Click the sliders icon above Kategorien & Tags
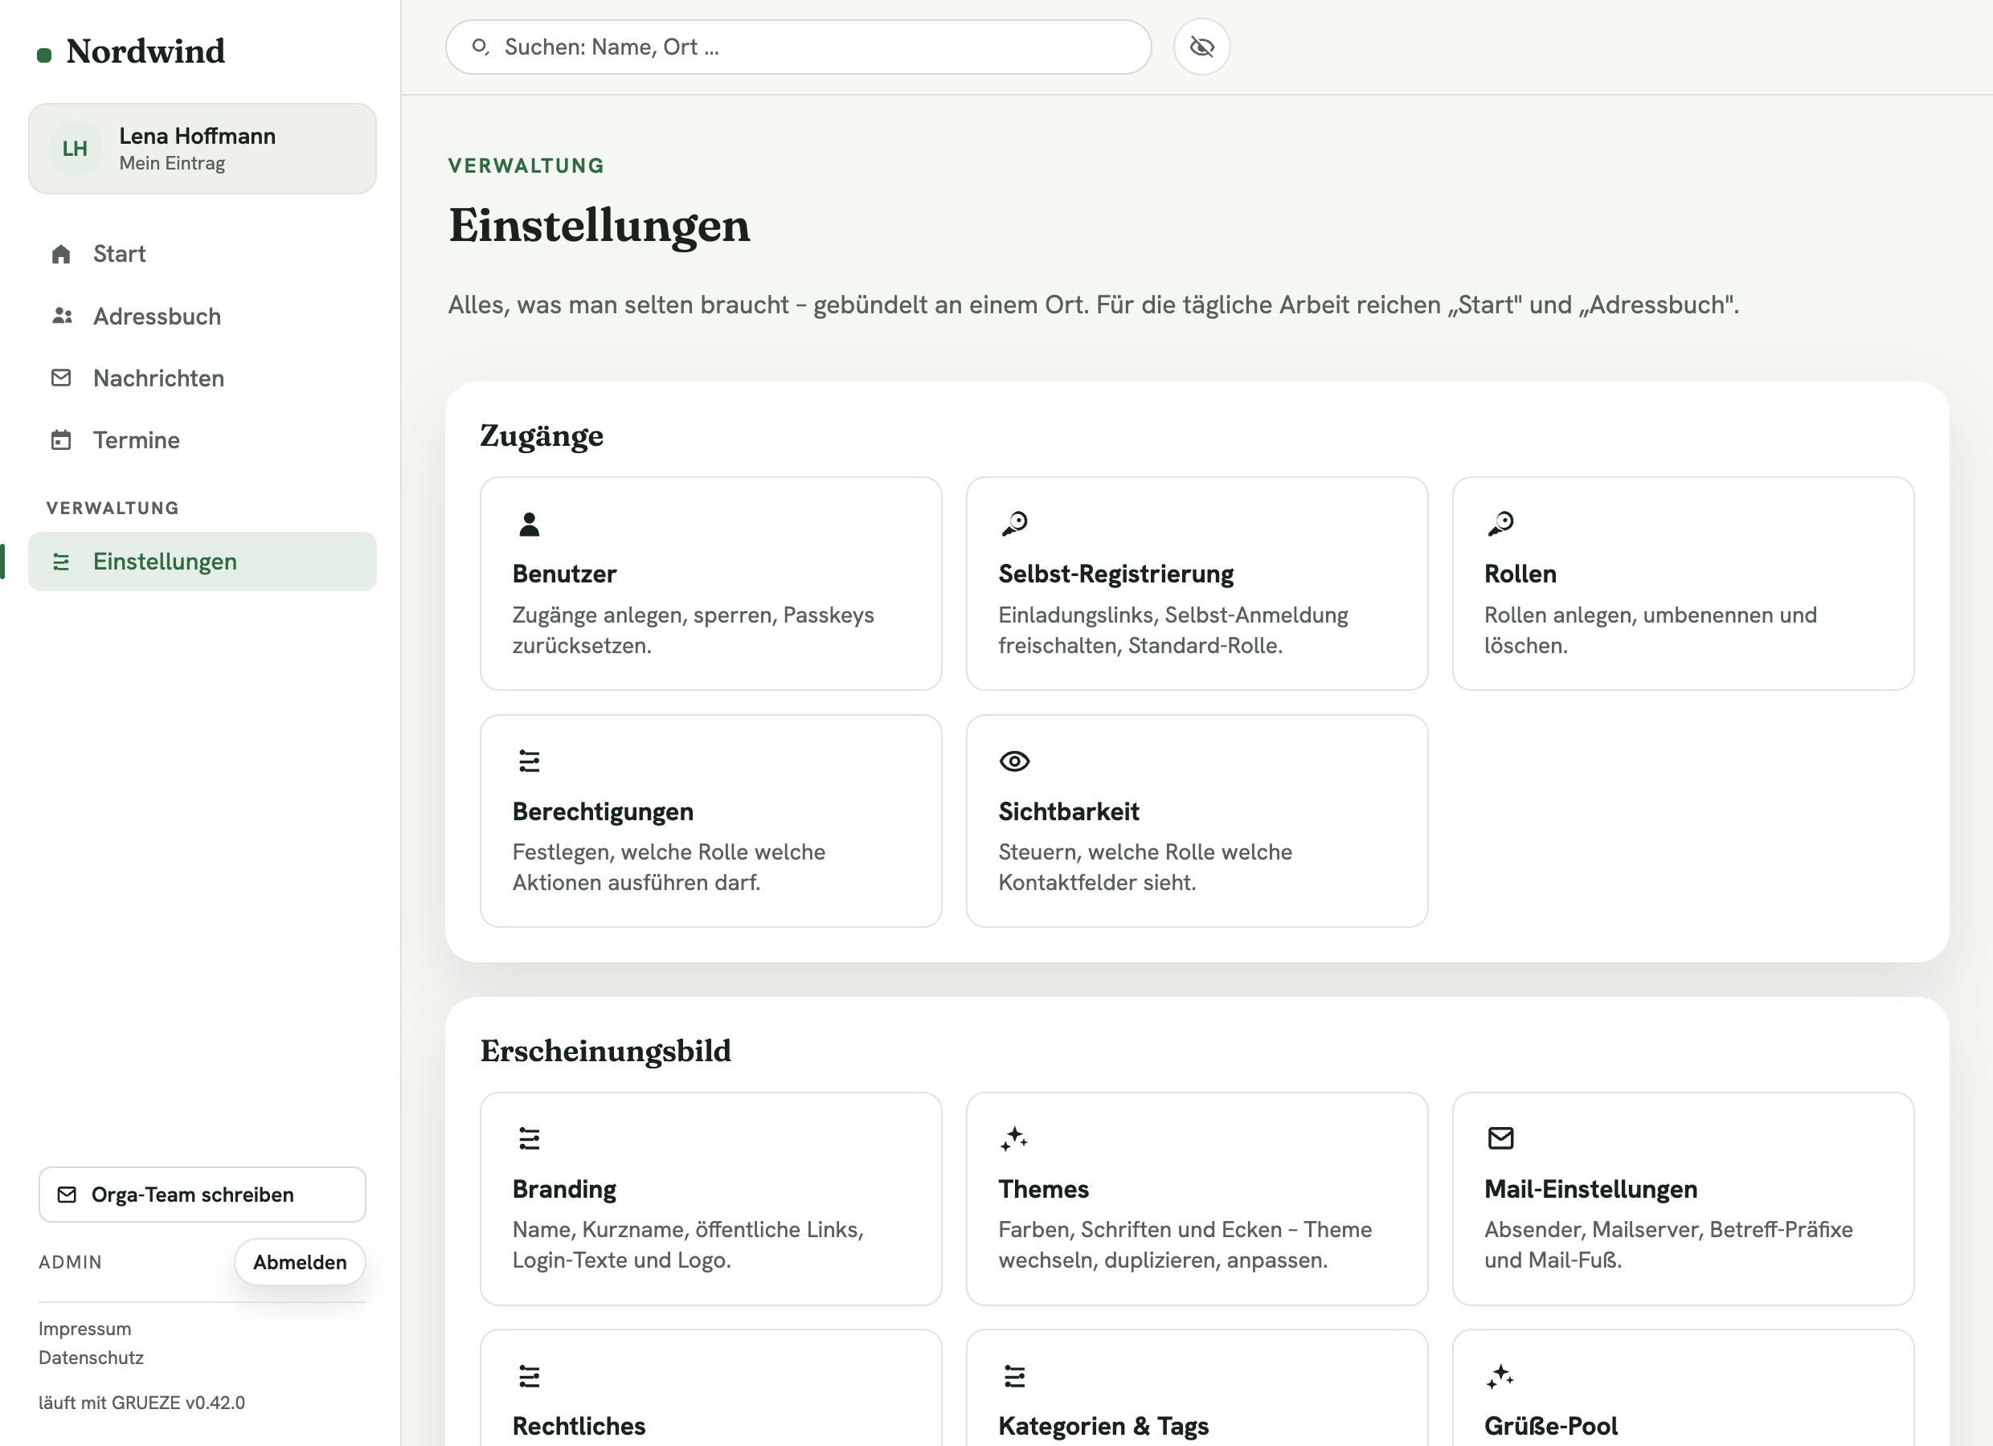Image resolution: width=1993 pixels, height=1446 pixels. tap(1014, 1376)
